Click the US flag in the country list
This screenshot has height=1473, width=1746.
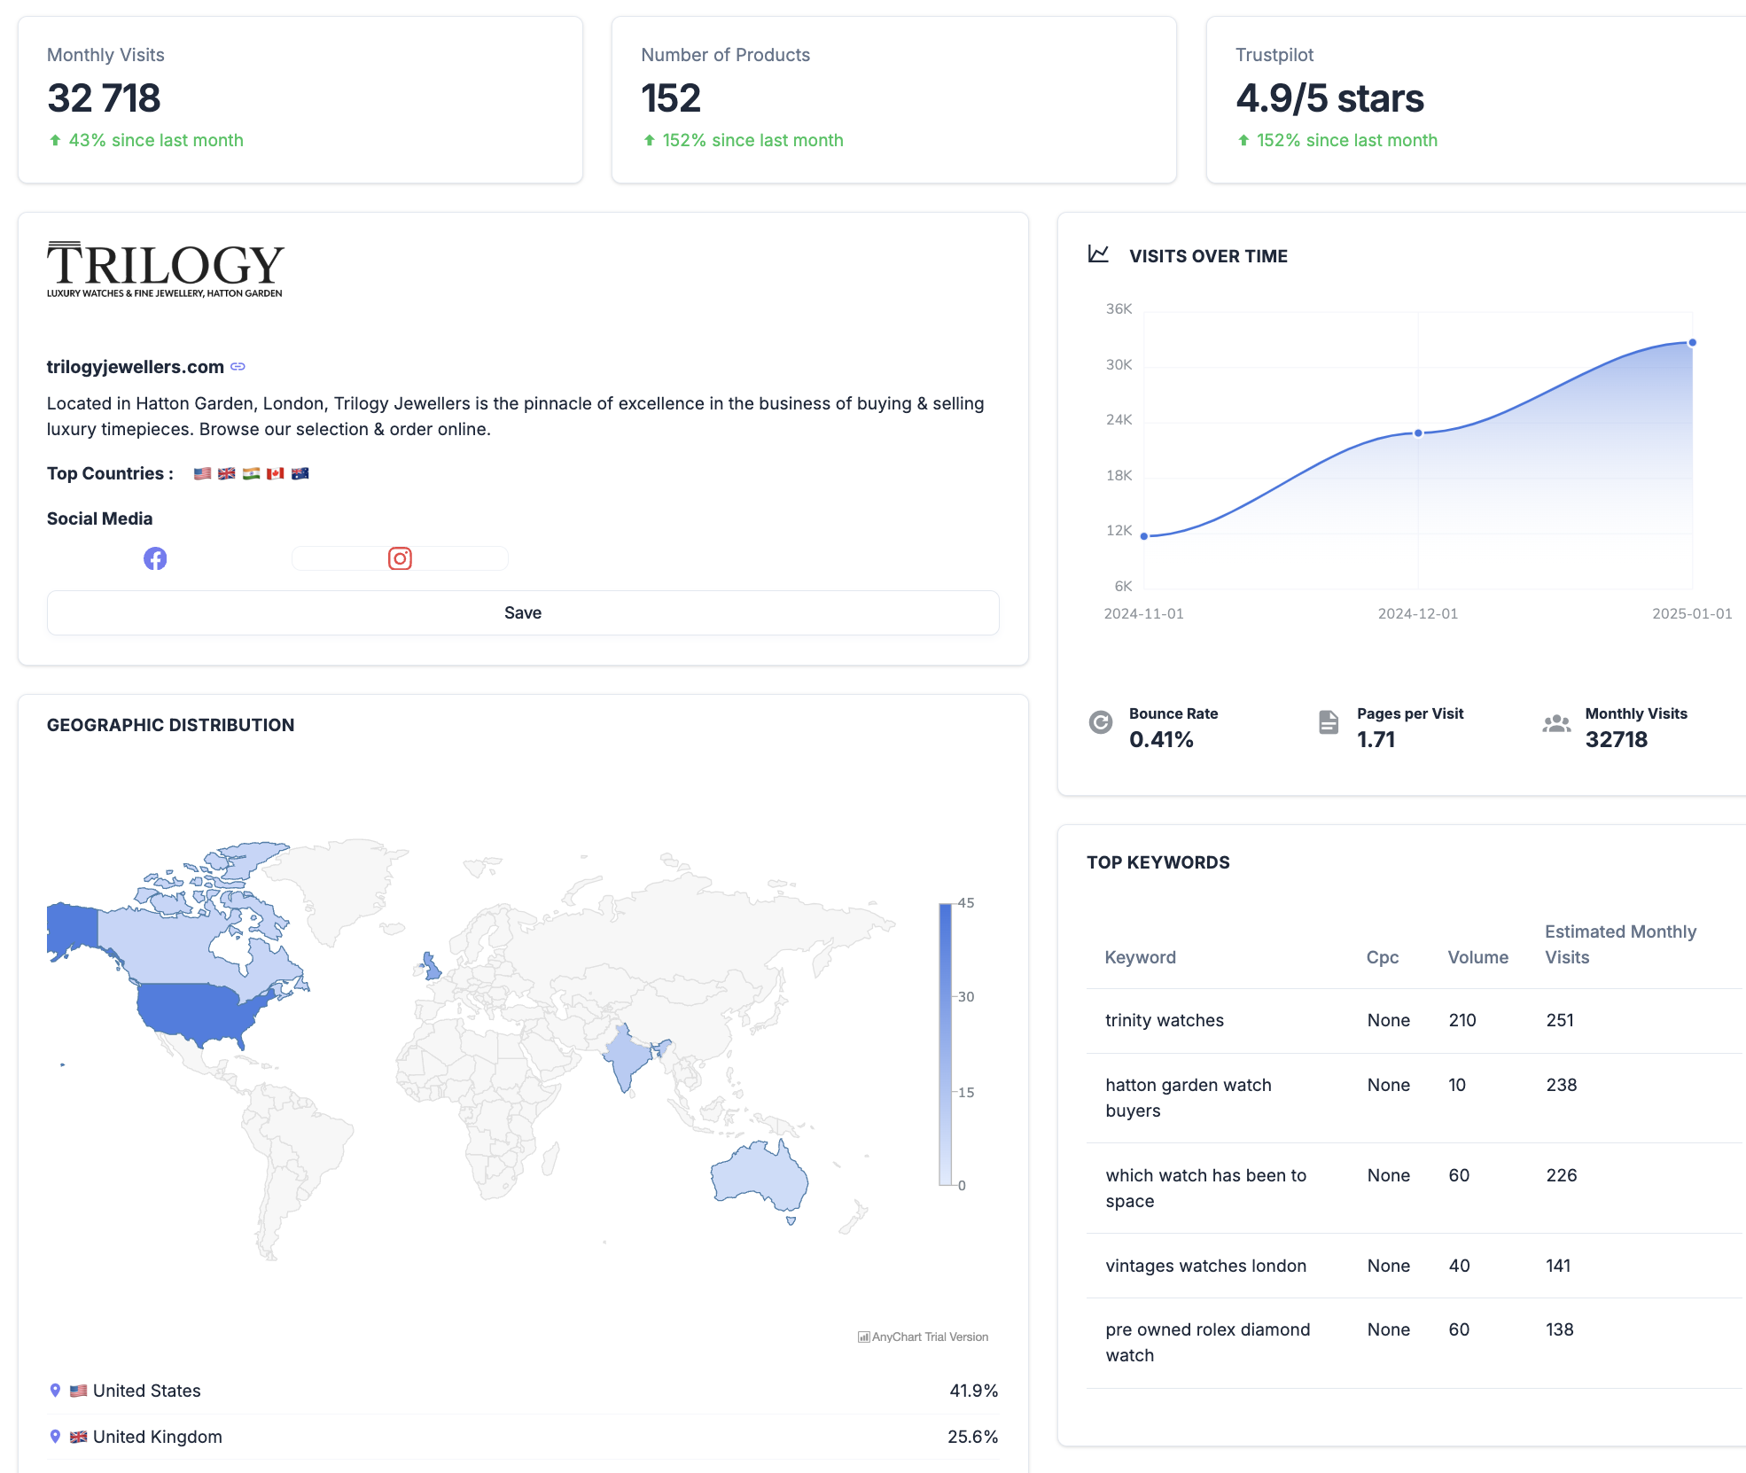[79, 1391]
